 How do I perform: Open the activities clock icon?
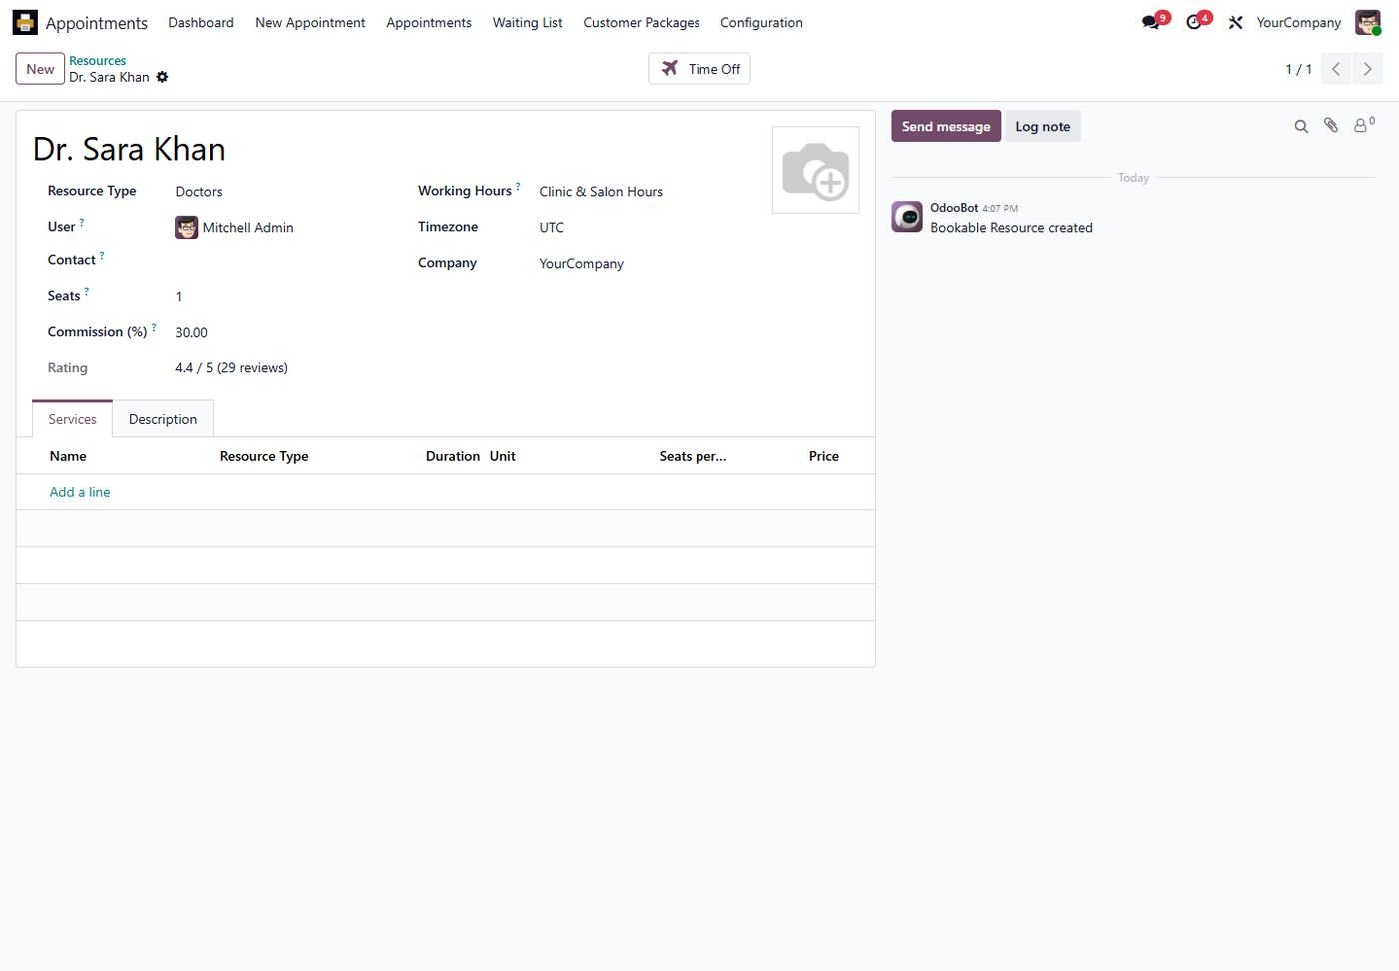tap(1194, 22)
